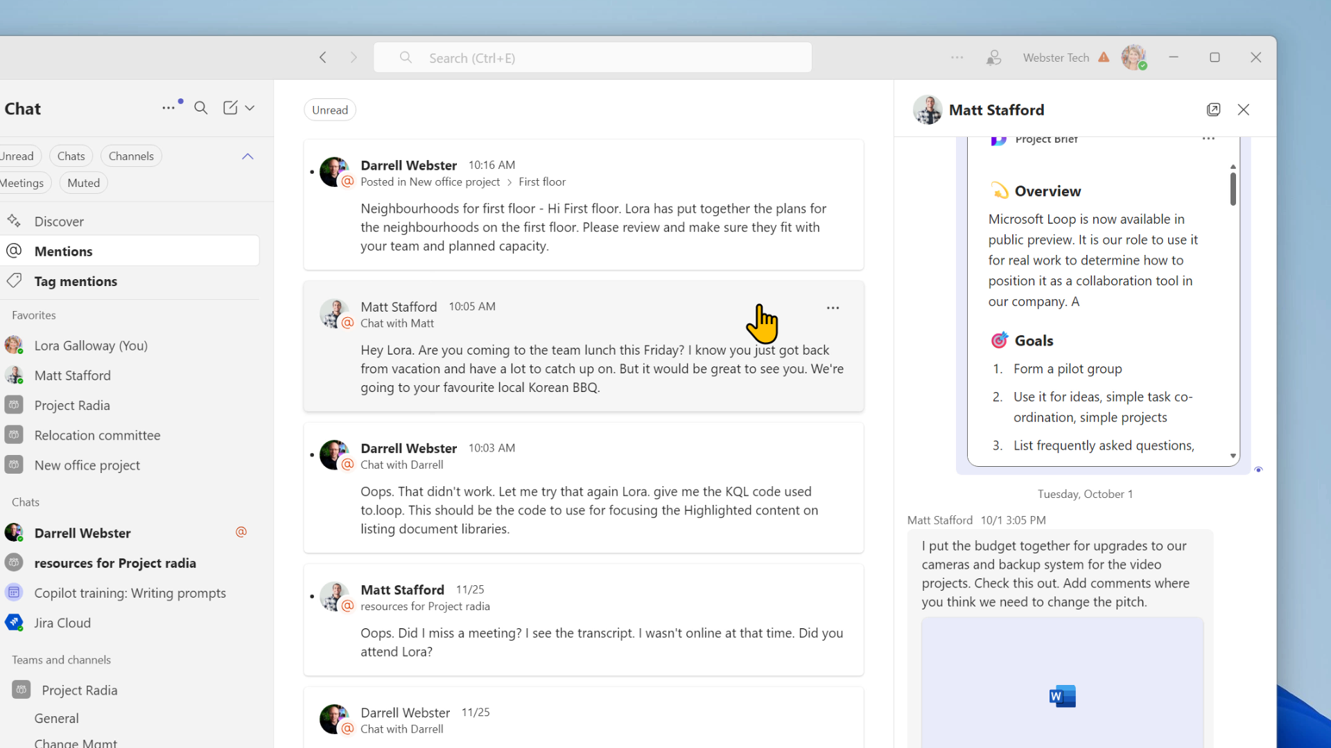Open Tag mentions
Image resolution: width=1331 pixels, height=748 pixels.
tap(76, 281)
